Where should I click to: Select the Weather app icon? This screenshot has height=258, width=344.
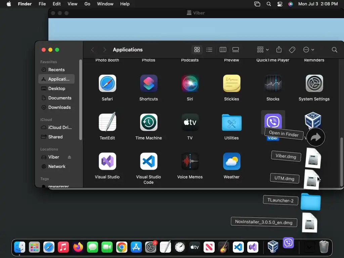(x=231, y=161)
